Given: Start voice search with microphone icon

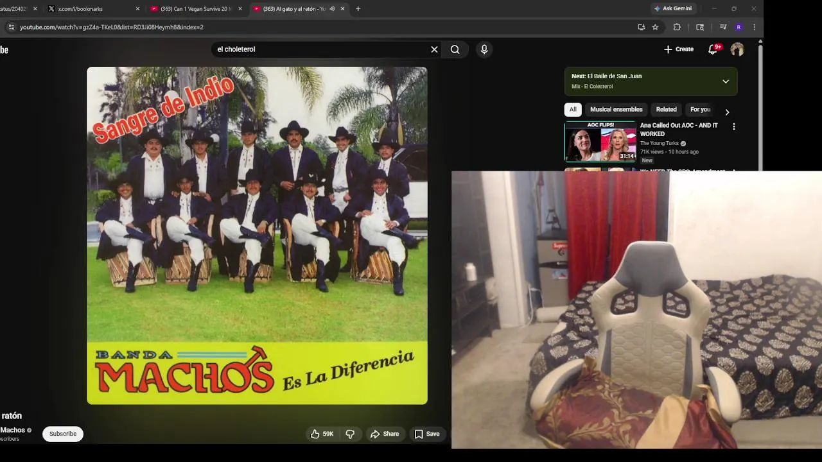Looking at the screenshot, I should coord(484,49).
